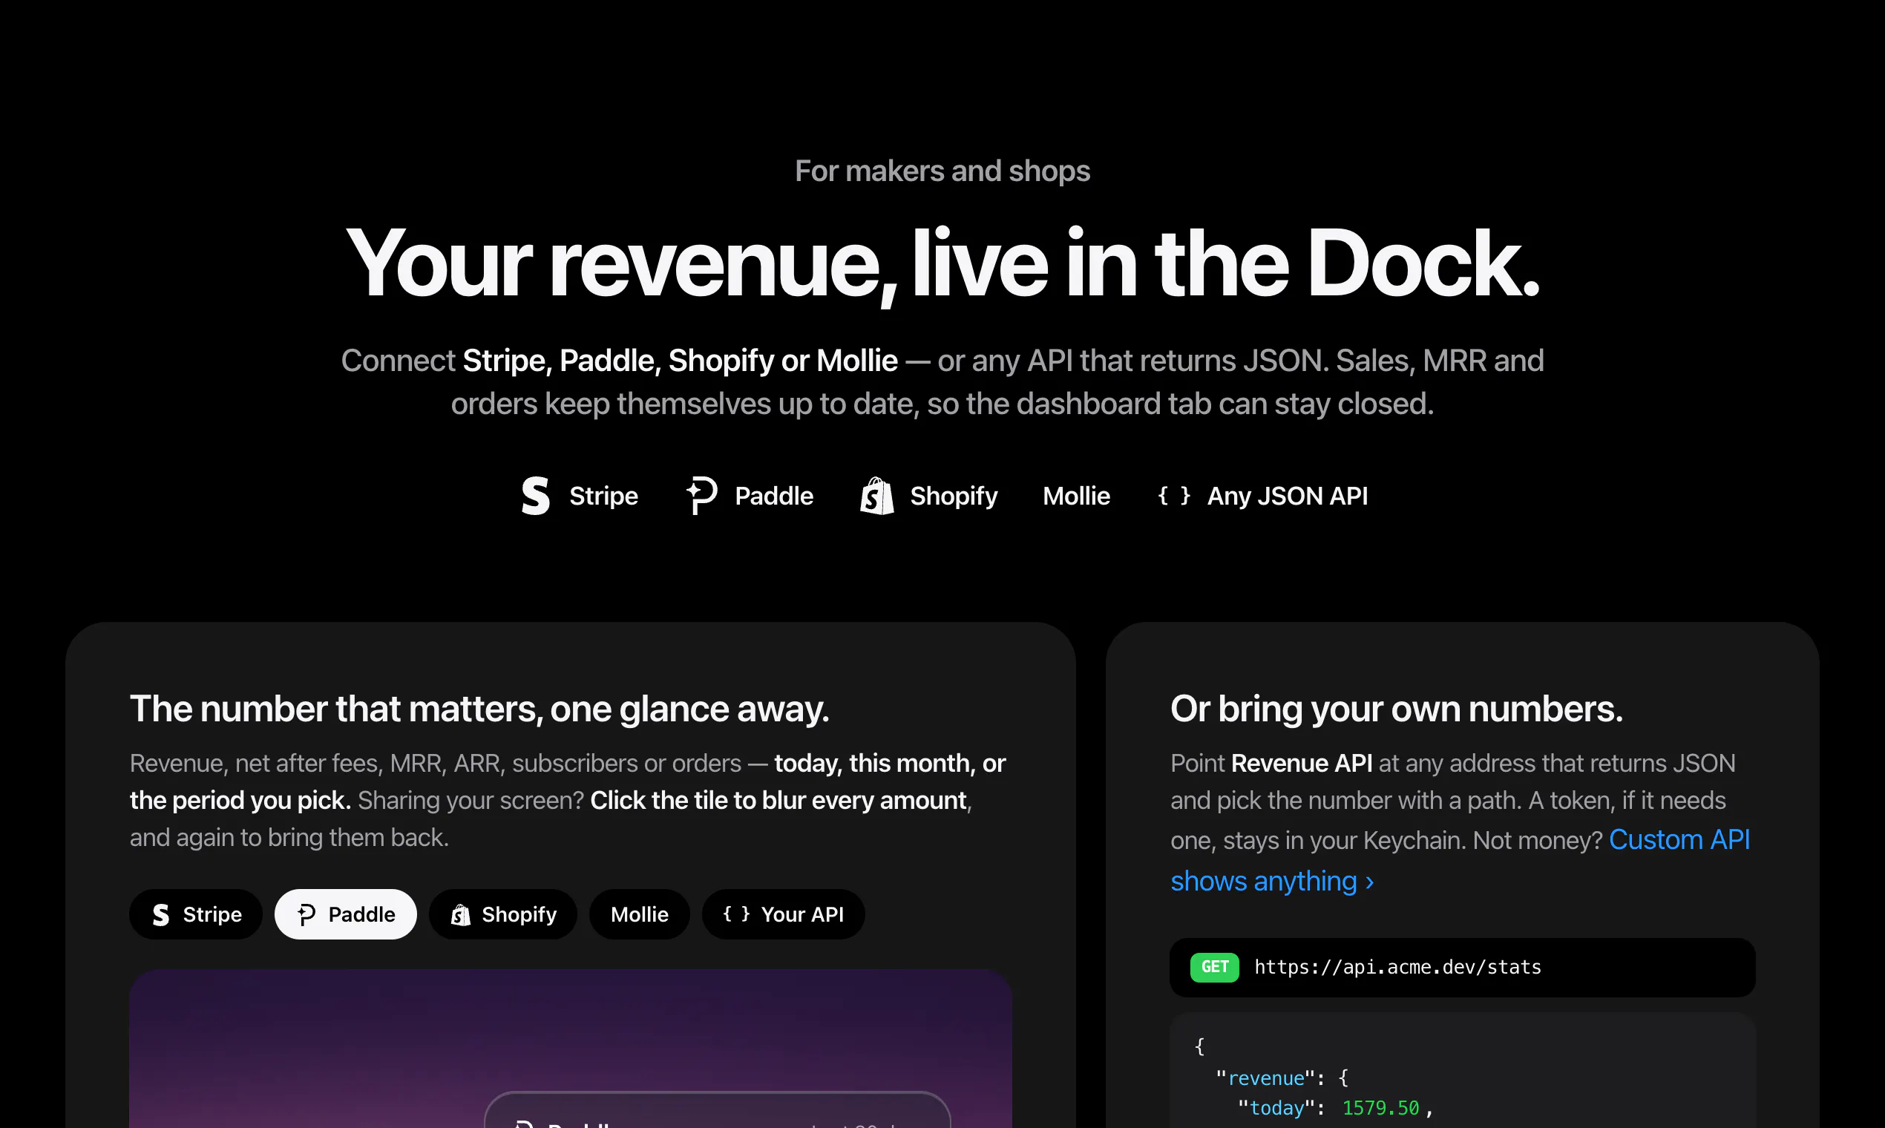Click the "today" key in JSON sample
Viewport: 1885px width, 1128px height.
click(1277, 1108)
